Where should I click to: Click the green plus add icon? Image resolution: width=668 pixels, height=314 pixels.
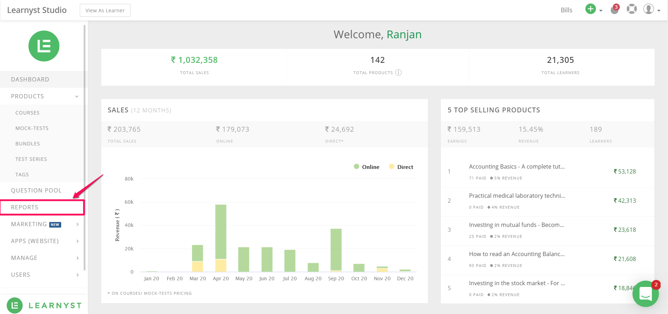point(591,9)
